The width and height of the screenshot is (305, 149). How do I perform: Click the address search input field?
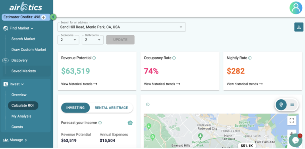pos(122,27)
